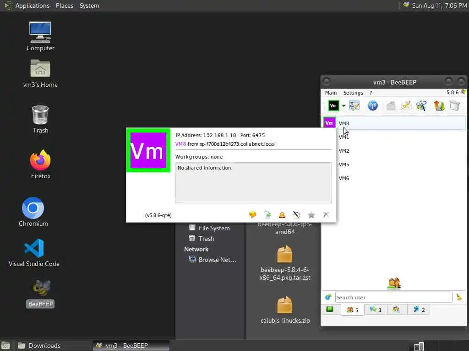
Task: Click the Firefox desktop icon
Action: (x=40, y=165)
